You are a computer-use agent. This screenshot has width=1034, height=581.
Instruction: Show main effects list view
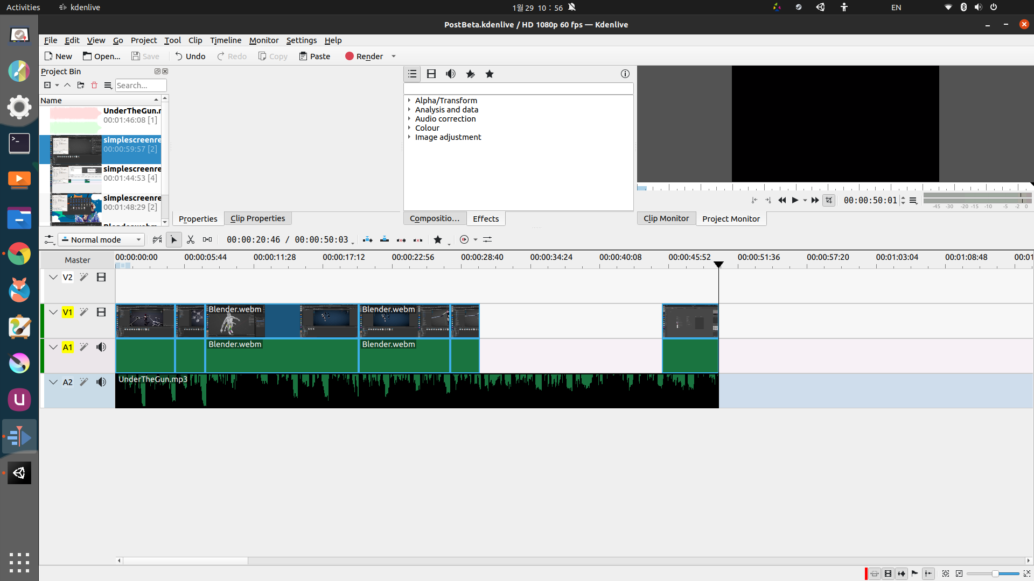click(x=412, y=74)
